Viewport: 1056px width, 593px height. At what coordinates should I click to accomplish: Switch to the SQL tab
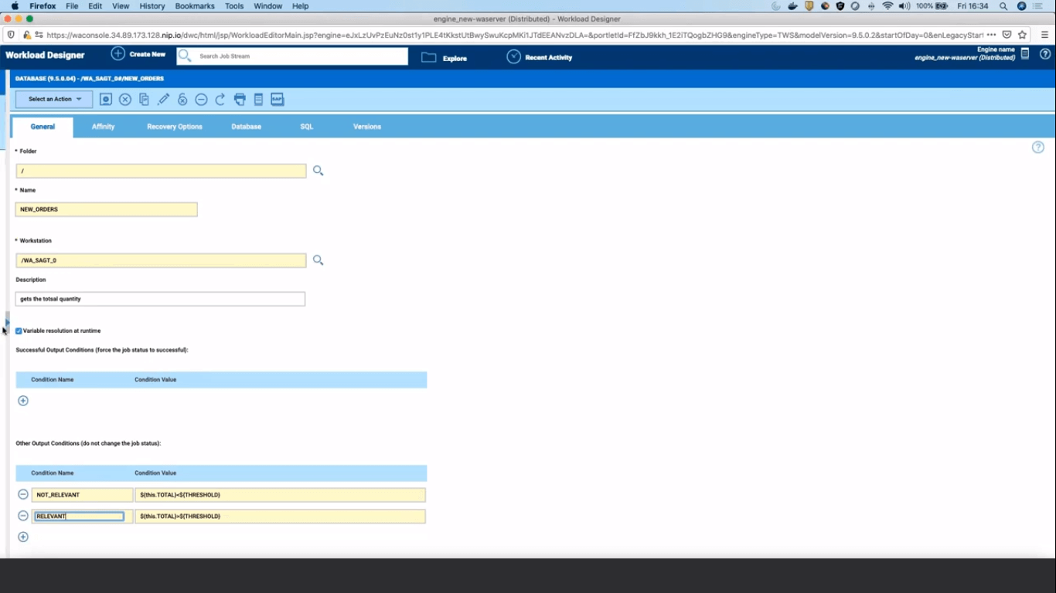307,127
